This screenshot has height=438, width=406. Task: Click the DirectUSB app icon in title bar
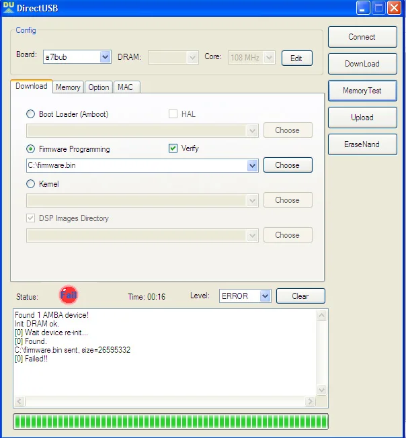click(8, 7)
